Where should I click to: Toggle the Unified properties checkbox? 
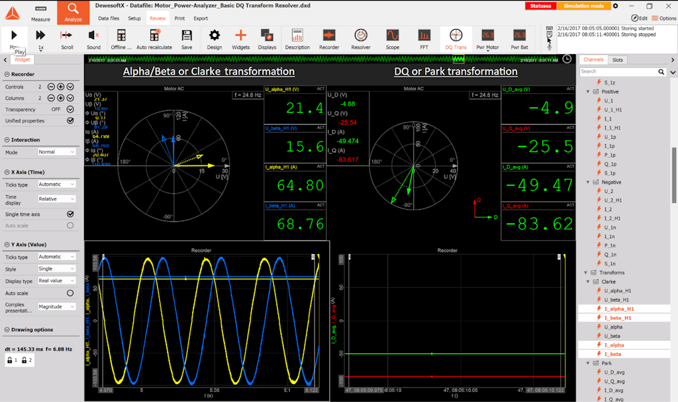pyautogui.click(x=70, y=120)
